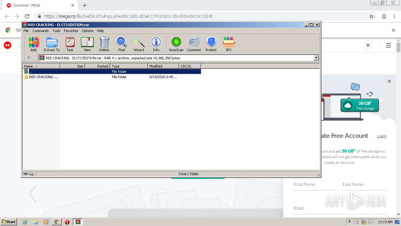This screenshot has height=226, width=401.
Task: Expand the archive path dropdown
Action: [x=316, y=58]
